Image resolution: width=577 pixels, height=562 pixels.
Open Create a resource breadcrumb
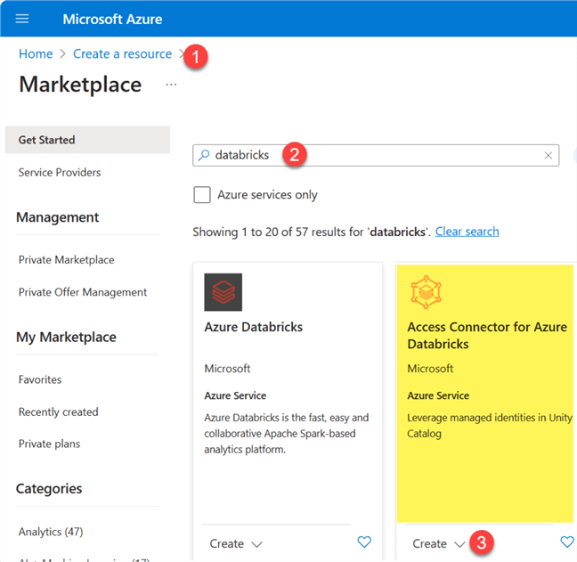(122, 53)
